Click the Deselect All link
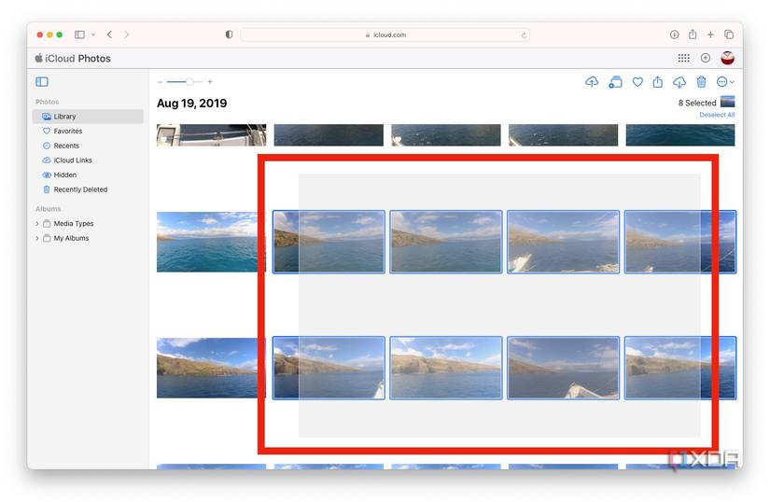Screen dimensions: 770x502 717,115
